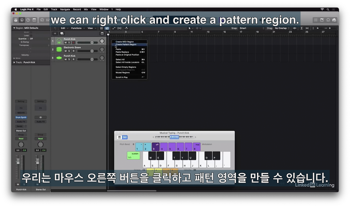Screen dimensions: 350x207
Task: Mute track one Punch Kick
Action: 65,42
